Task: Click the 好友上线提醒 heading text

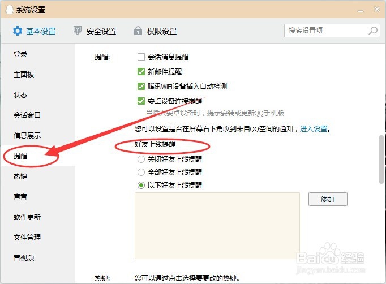Action: [155, 144]
